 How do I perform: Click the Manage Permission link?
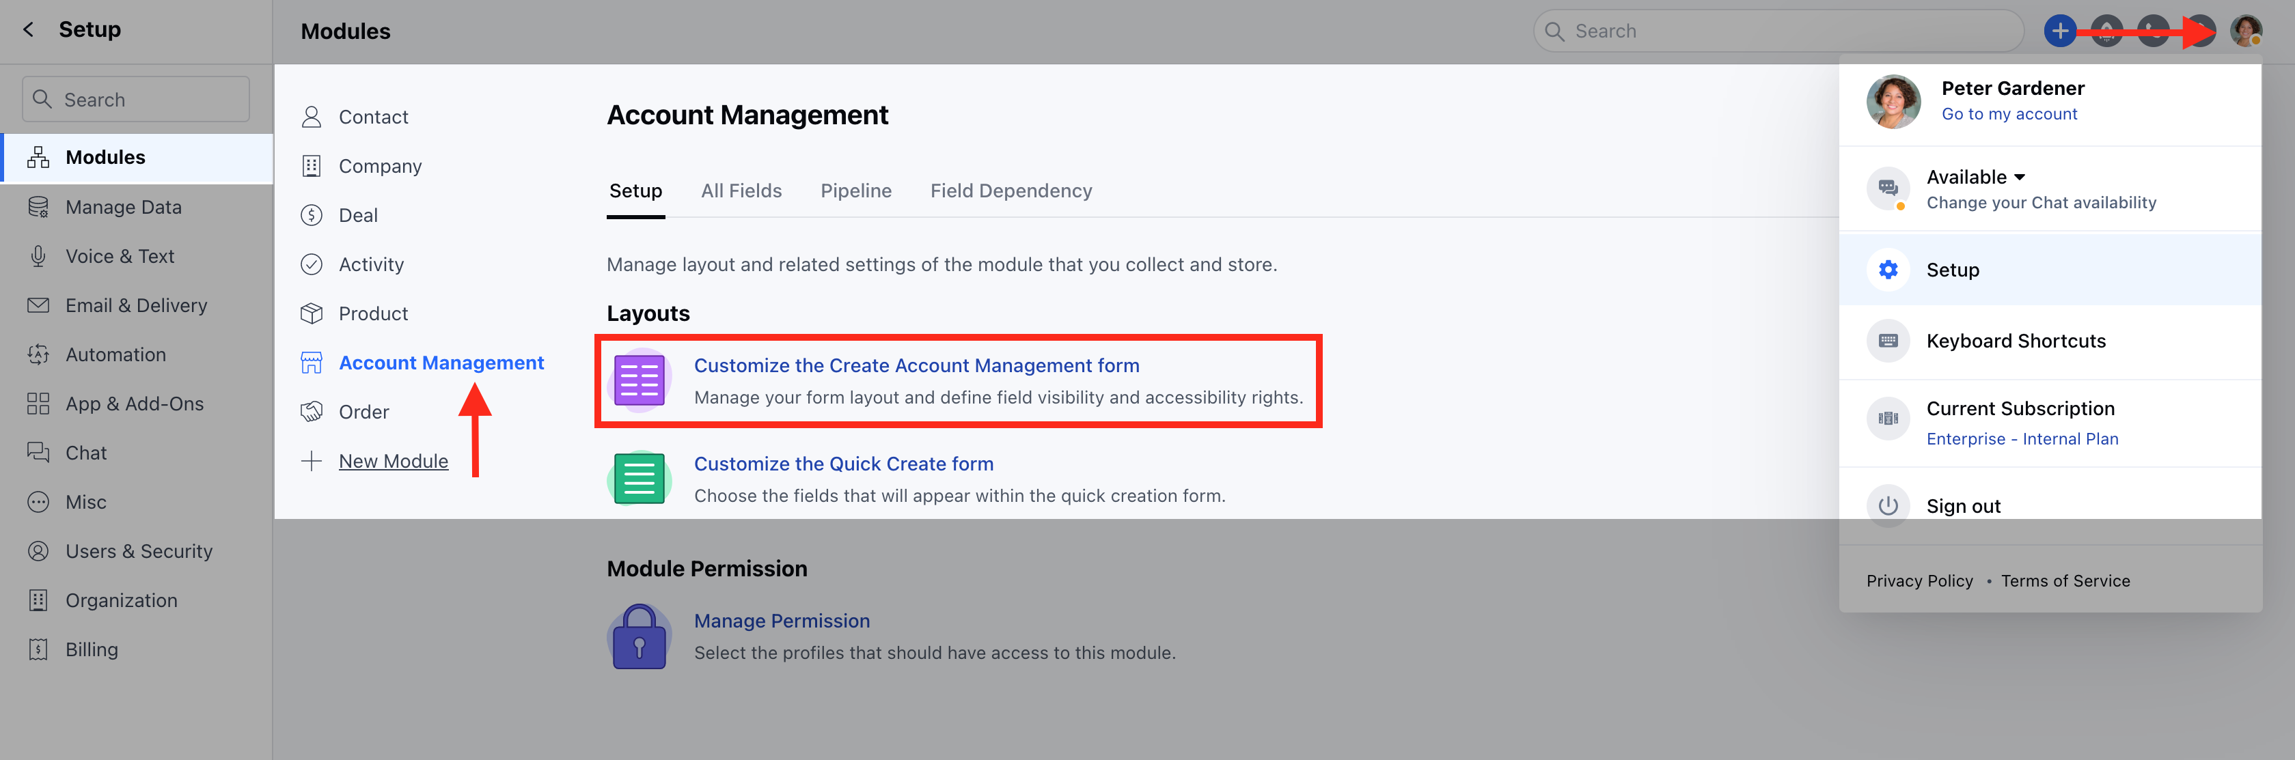click(x=782, y=621)
